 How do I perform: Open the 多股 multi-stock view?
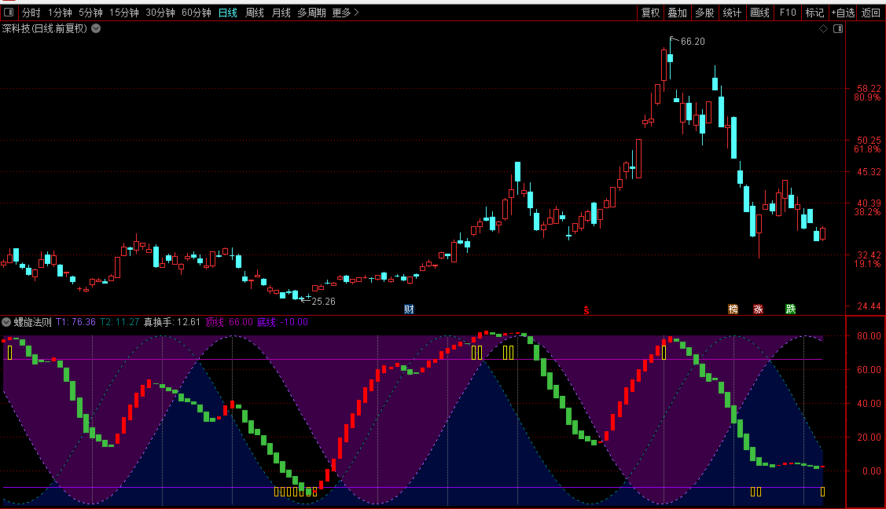pos(704,13)
